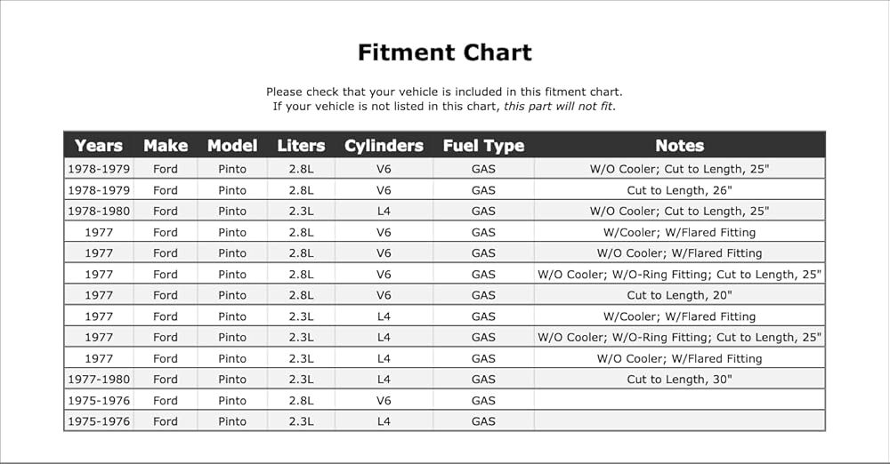The height and width of the screenshot is (464, 890).
Task: Click the 'Please check that your vehicle' line
Action: click(x=444, y=92)
